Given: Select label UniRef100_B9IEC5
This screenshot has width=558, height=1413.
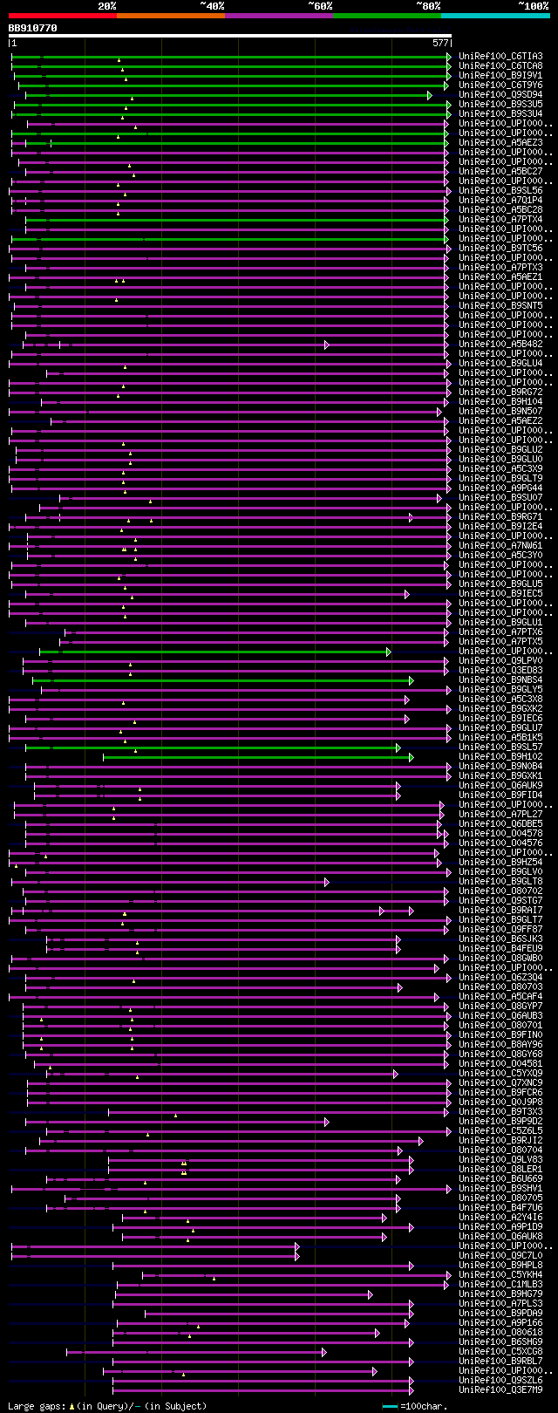Looking at the screenshot, I should pyautogui.click(x=500, y=594).
